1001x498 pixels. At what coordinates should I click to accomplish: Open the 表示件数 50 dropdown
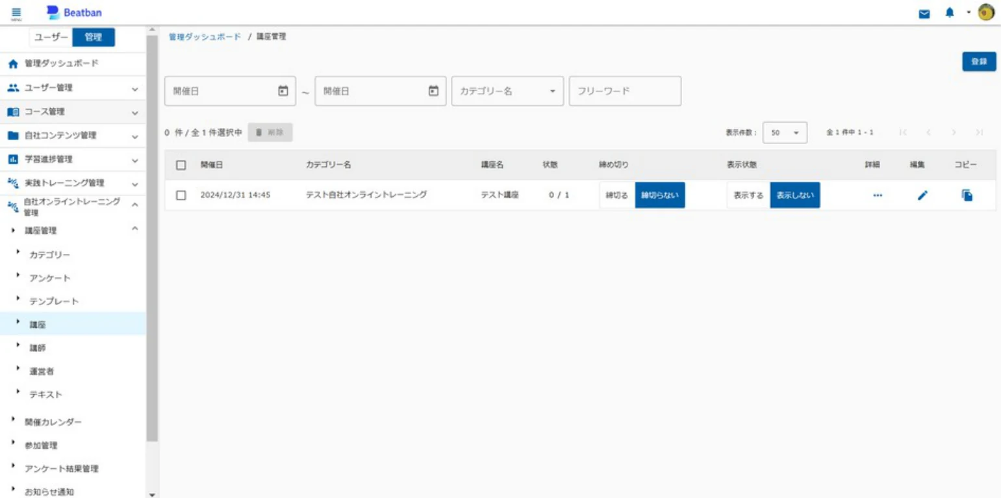point(785,132)
